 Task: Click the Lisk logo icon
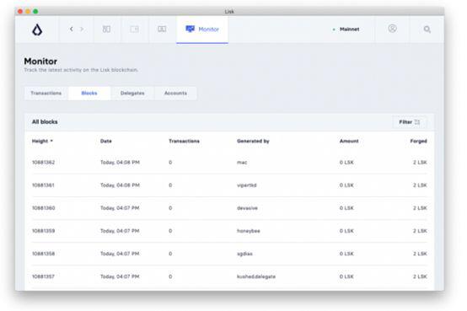pos(37,29)
